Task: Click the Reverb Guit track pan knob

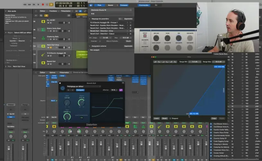Action: (x=69, y=64)
